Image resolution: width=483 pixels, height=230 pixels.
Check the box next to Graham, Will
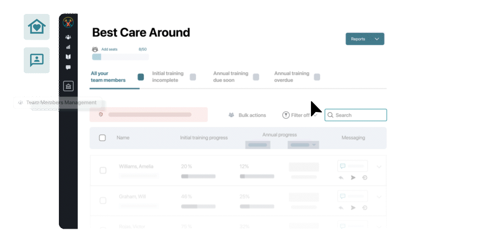(103, 200)
